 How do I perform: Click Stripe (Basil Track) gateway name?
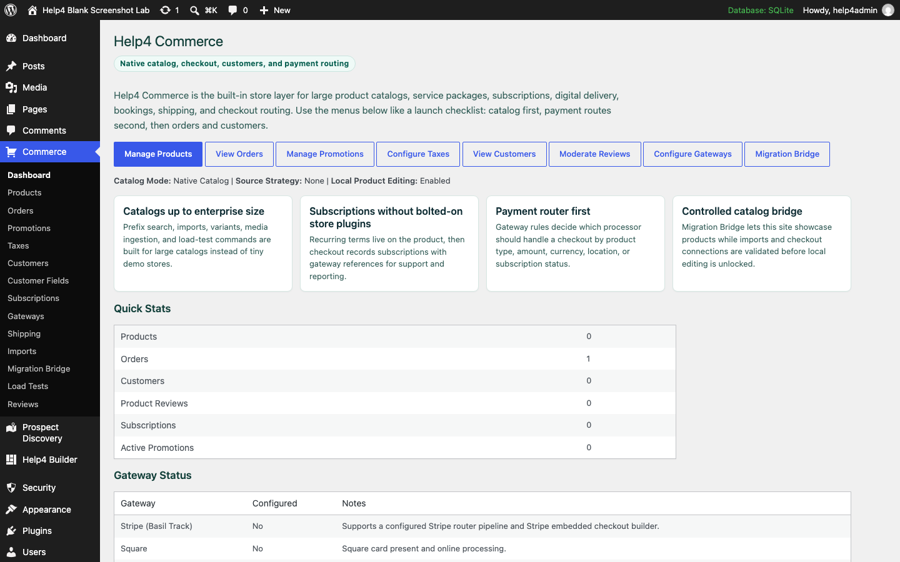pos(156,526)
